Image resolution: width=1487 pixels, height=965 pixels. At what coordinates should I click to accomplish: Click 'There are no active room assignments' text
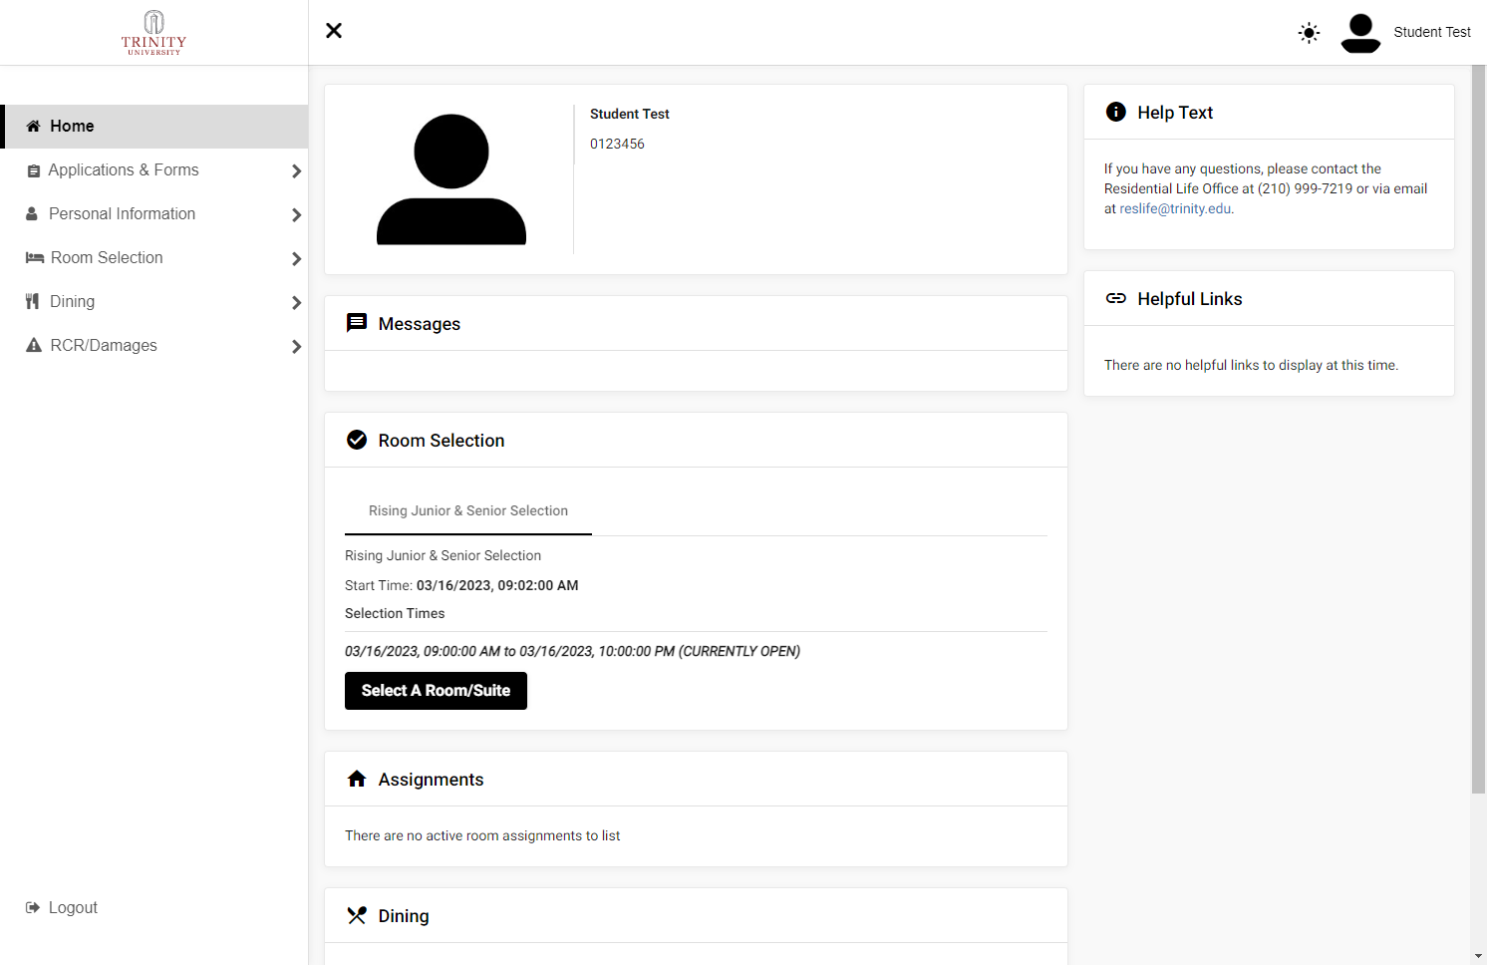point(482,836)
